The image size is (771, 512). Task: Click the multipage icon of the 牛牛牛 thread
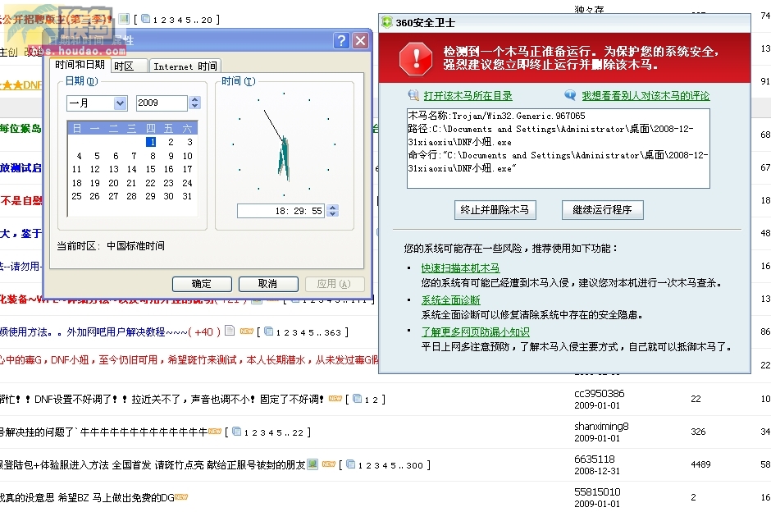click(x=237, y=432)
